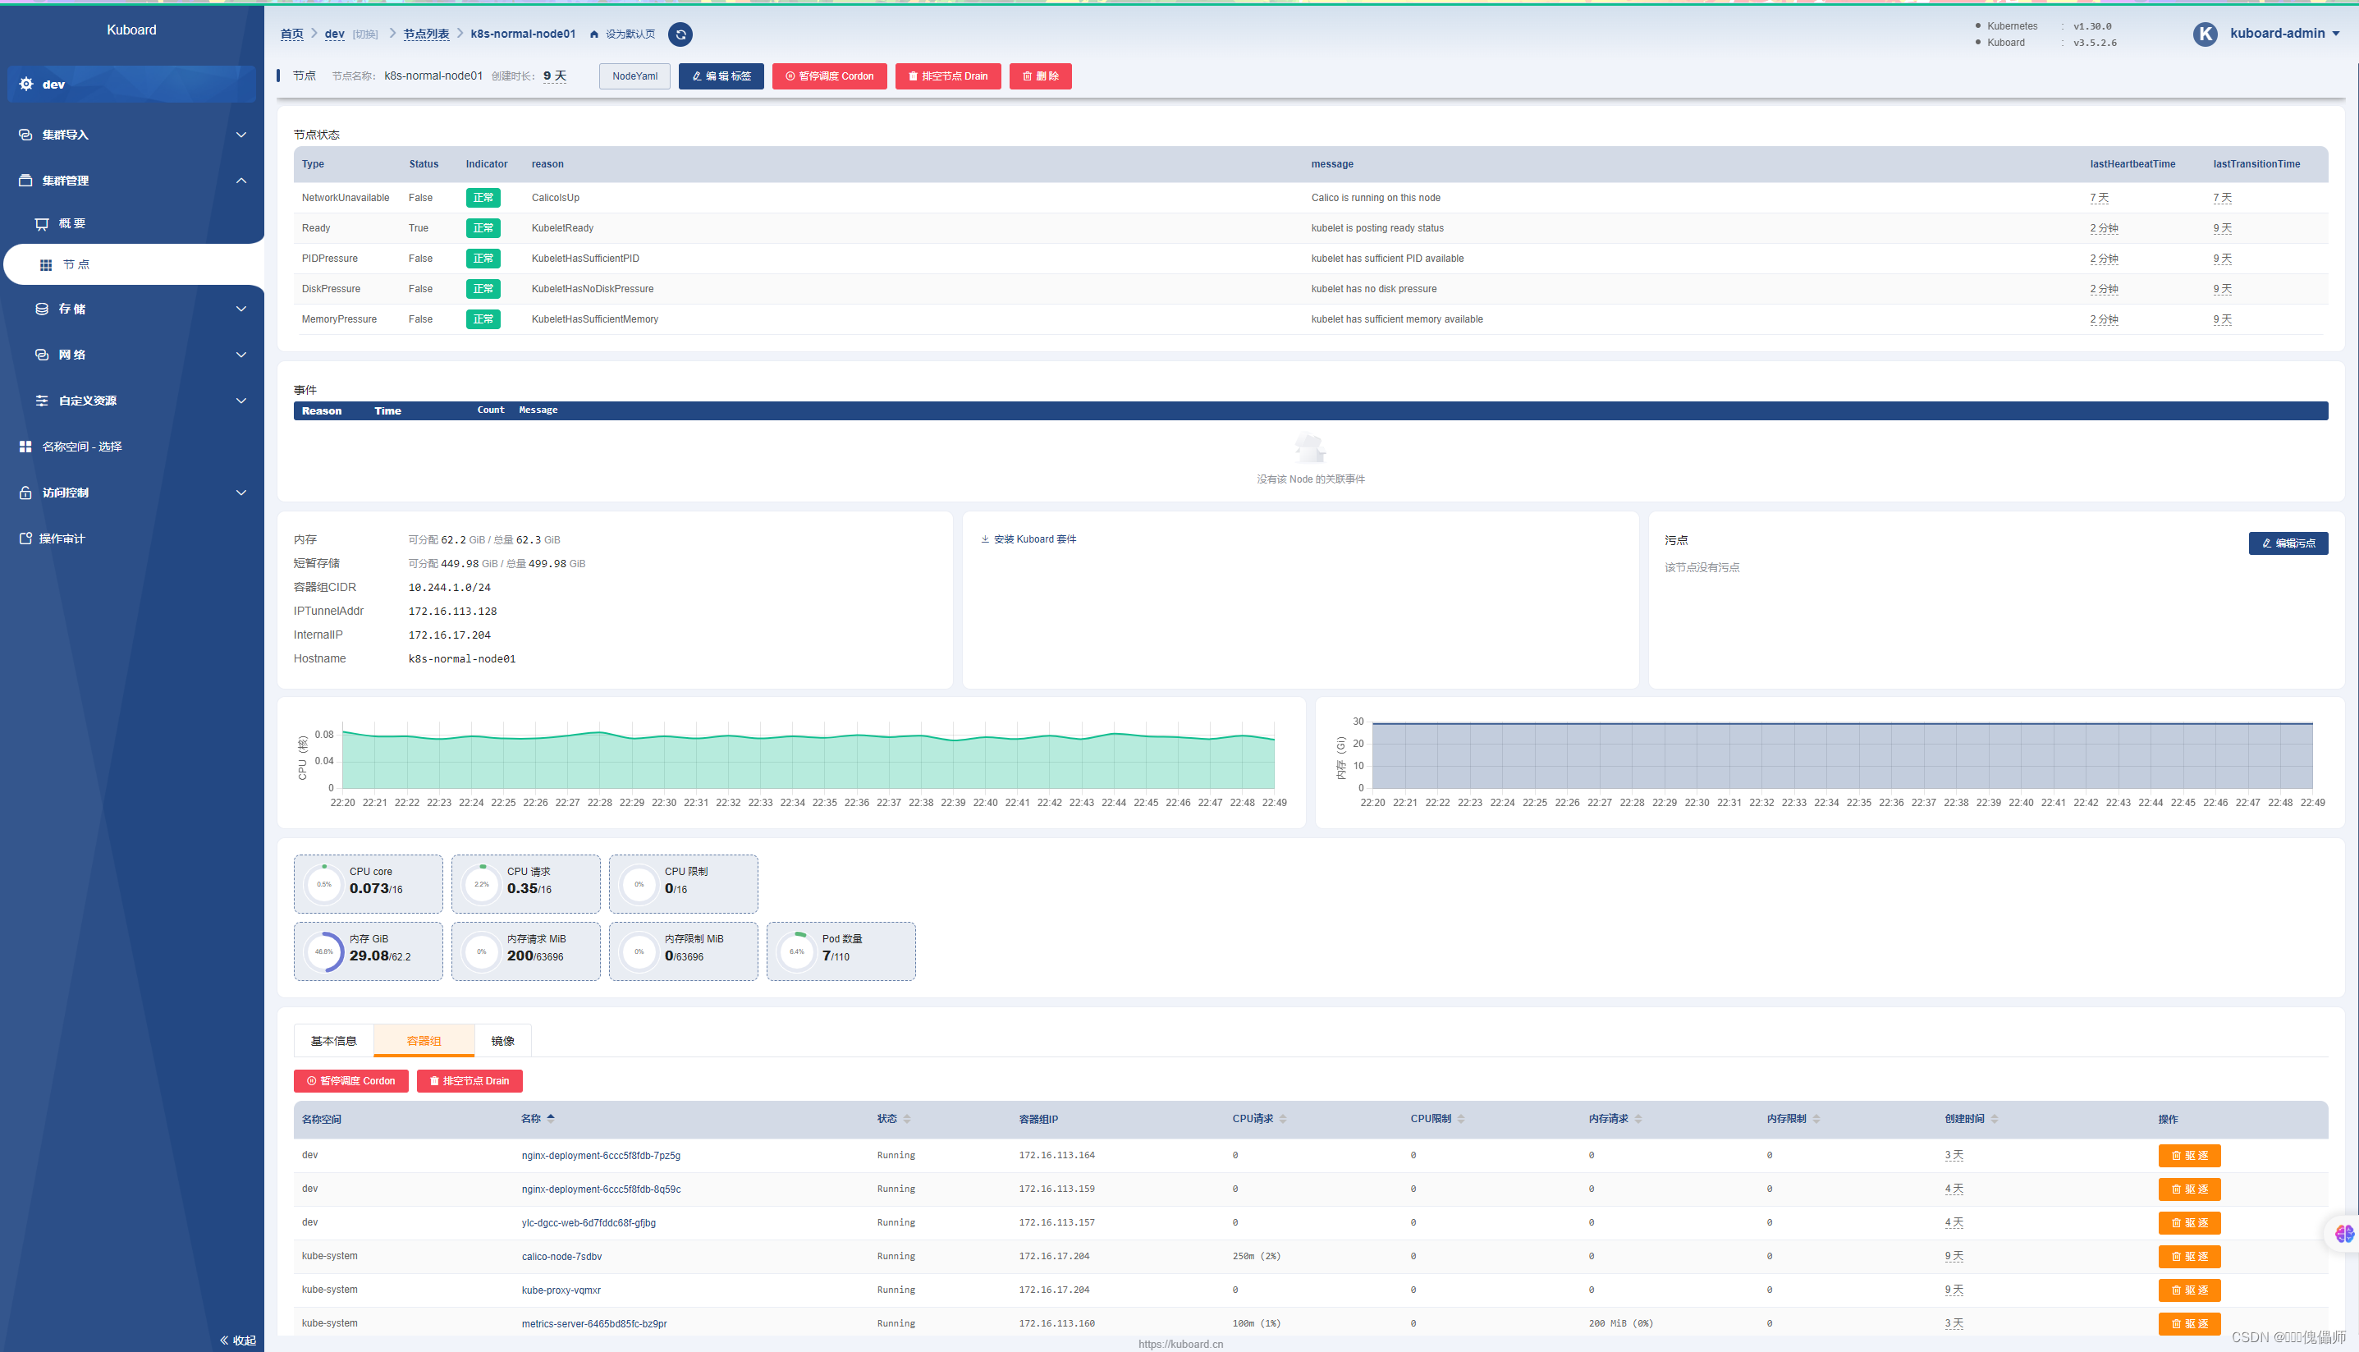The height and width of the screenshot is (1352, 2359).
Task: Expand the 集群导入 sidebar section
Action: point(240,135)
